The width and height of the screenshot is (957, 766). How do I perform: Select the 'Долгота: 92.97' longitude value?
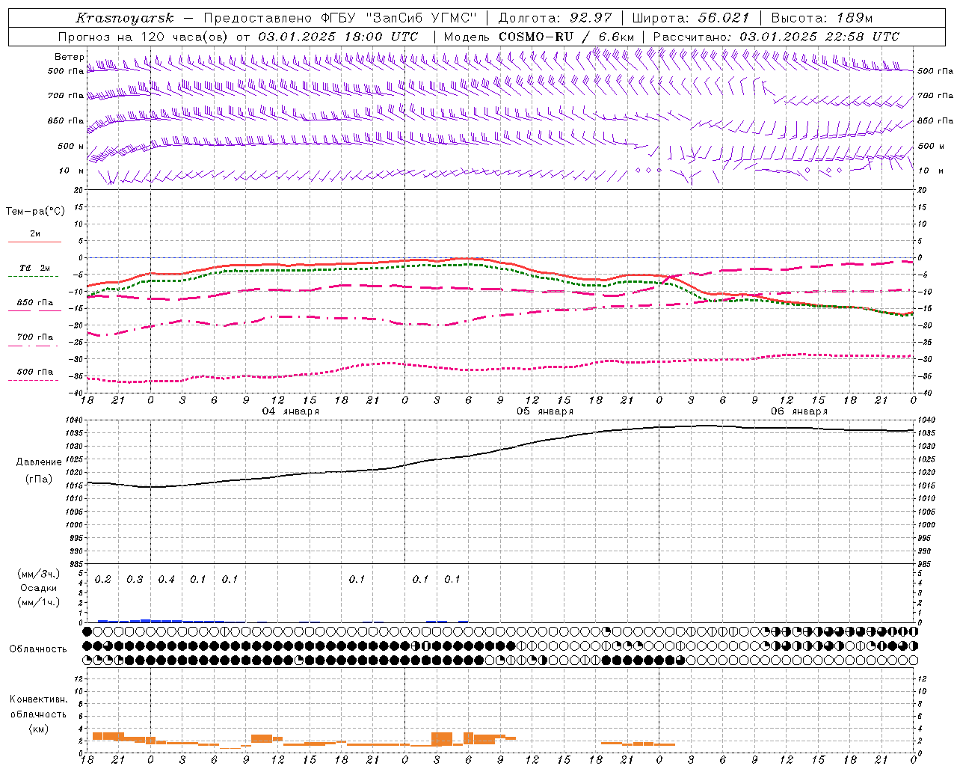tap(555, 18)
